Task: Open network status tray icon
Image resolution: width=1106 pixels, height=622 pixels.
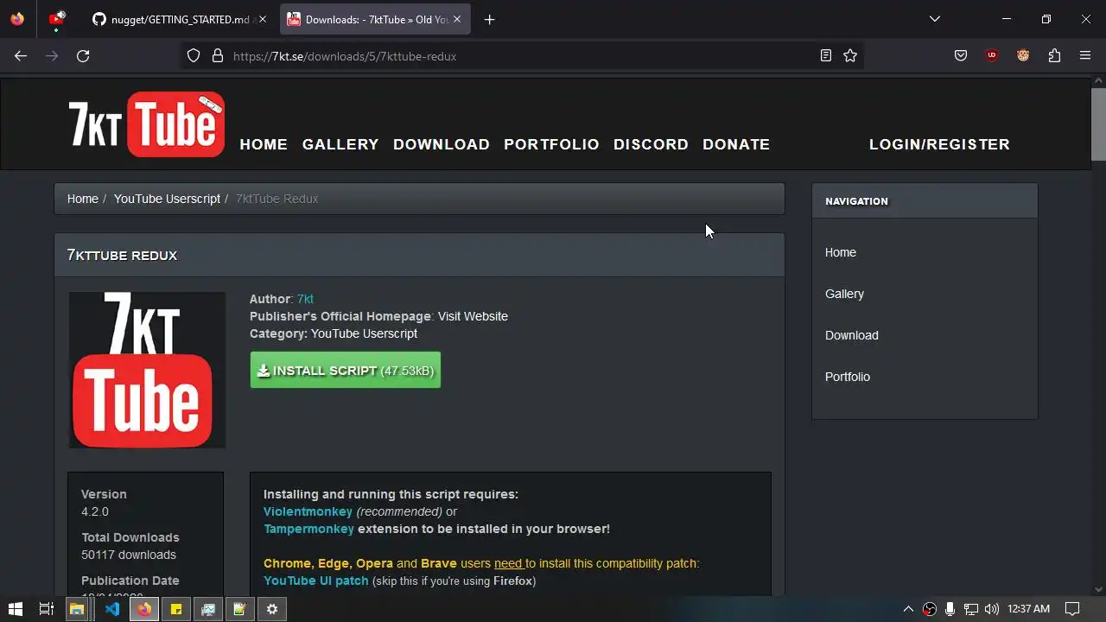Action: point(971,609)
